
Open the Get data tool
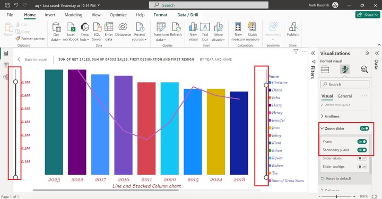56,32
